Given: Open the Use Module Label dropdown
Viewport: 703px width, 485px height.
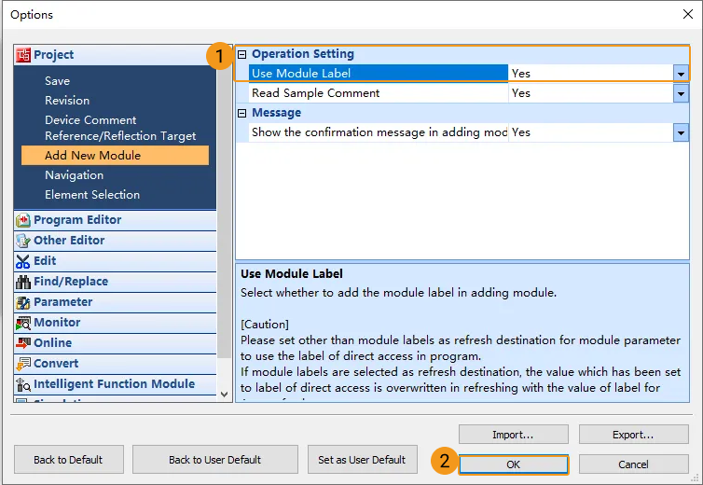Looking at the screenshot, I should [x=681, y=74].
